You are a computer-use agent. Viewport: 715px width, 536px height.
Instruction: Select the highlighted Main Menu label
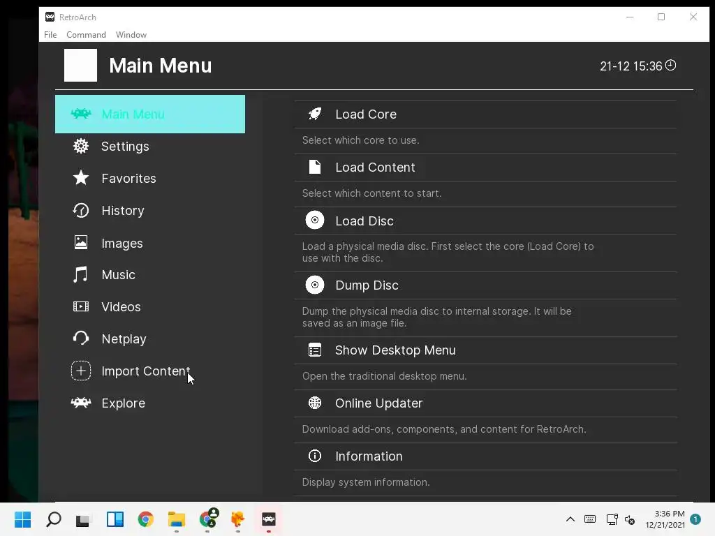tap(133, 114)
